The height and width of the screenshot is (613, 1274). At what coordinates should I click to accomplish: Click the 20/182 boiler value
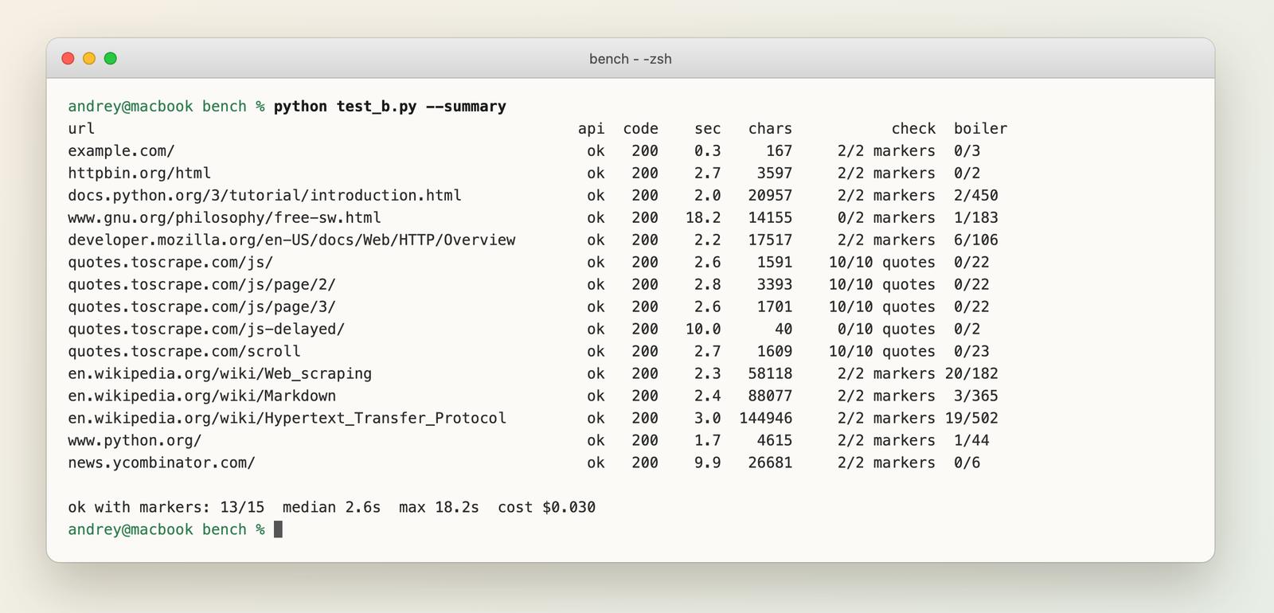[x=971, y=374]
